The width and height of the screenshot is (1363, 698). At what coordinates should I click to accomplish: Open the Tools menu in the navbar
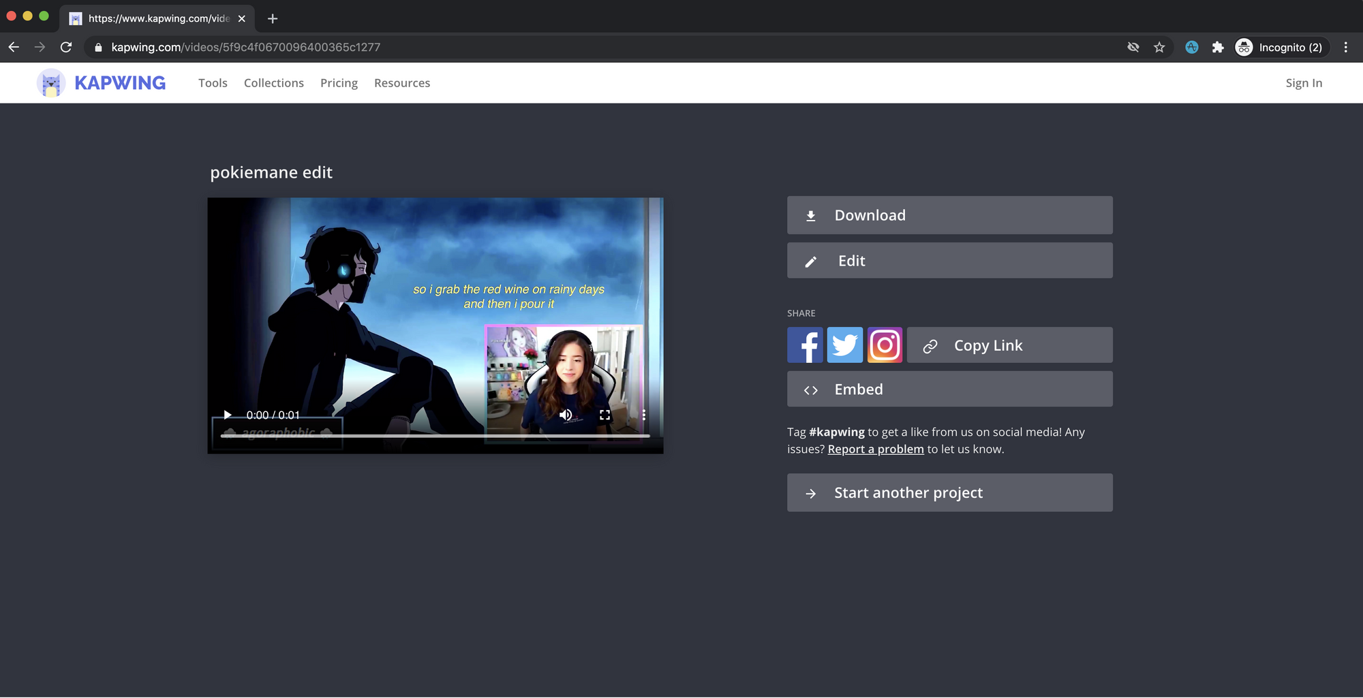click(213, 83)
